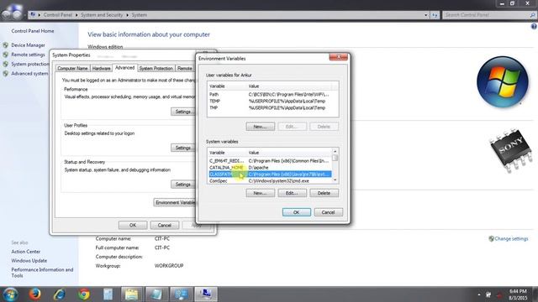Switch to the Hardware tab
538x302 pixels.
[102, 69]
